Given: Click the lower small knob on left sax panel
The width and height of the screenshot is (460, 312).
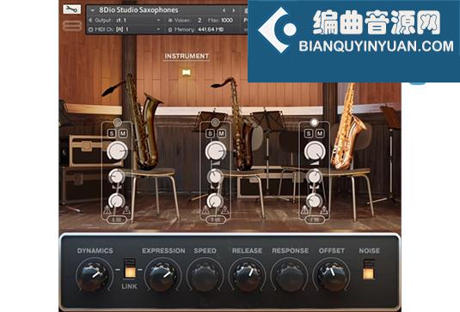Looking at the screenshot, I should (x=116, y=201).
